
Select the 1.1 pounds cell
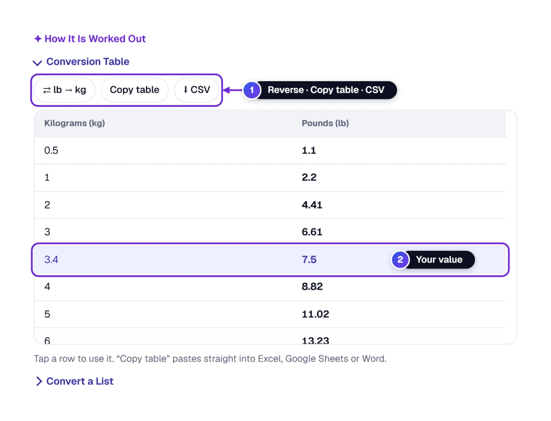(x=309, y=151)
